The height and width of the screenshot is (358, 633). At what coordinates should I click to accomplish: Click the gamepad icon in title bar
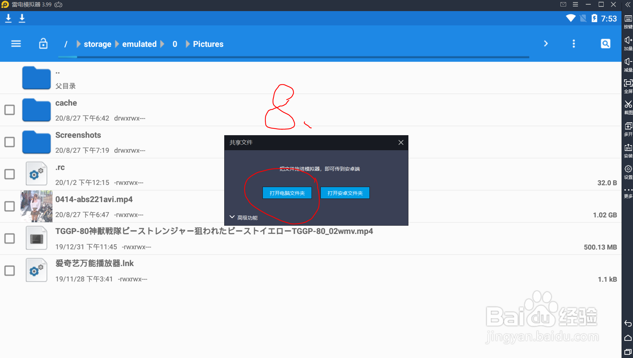[58, 5]
